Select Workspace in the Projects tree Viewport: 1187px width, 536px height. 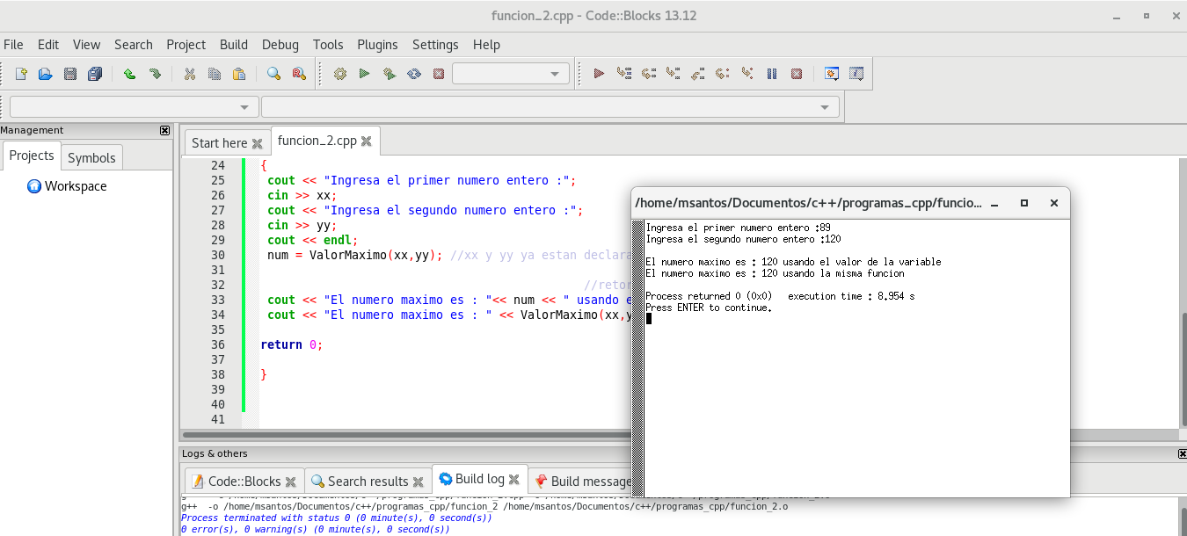point(76,186)
